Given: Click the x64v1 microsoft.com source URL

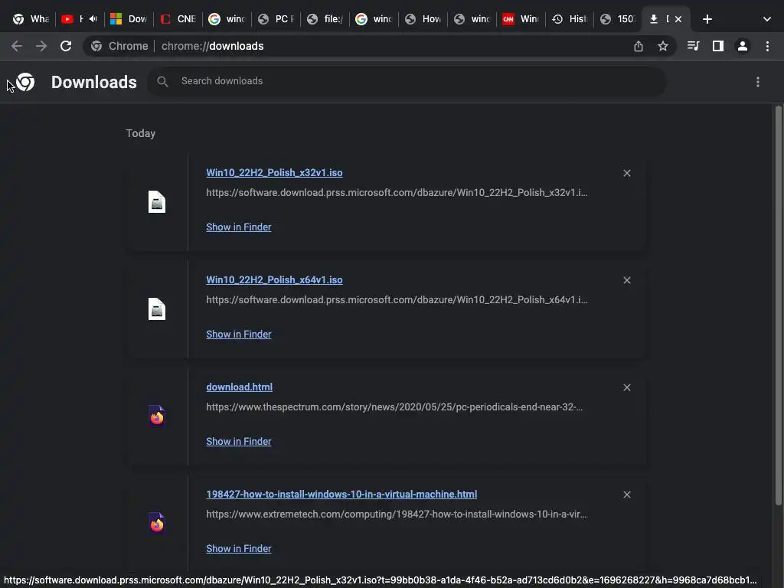Looking at the screenshot, I should 397,299.
